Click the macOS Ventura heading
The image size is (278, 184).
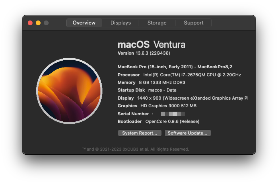point(151,44)
